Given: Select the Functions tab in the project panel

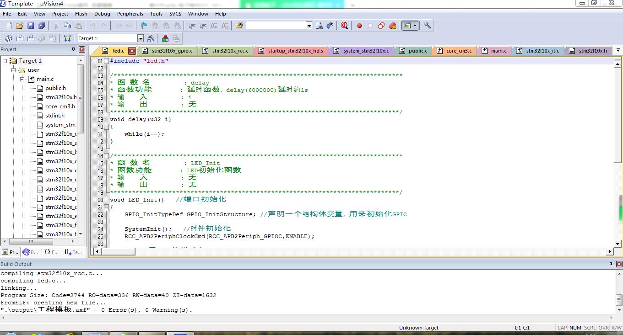Looking at the screenshot, I should (x=52, y=252).
